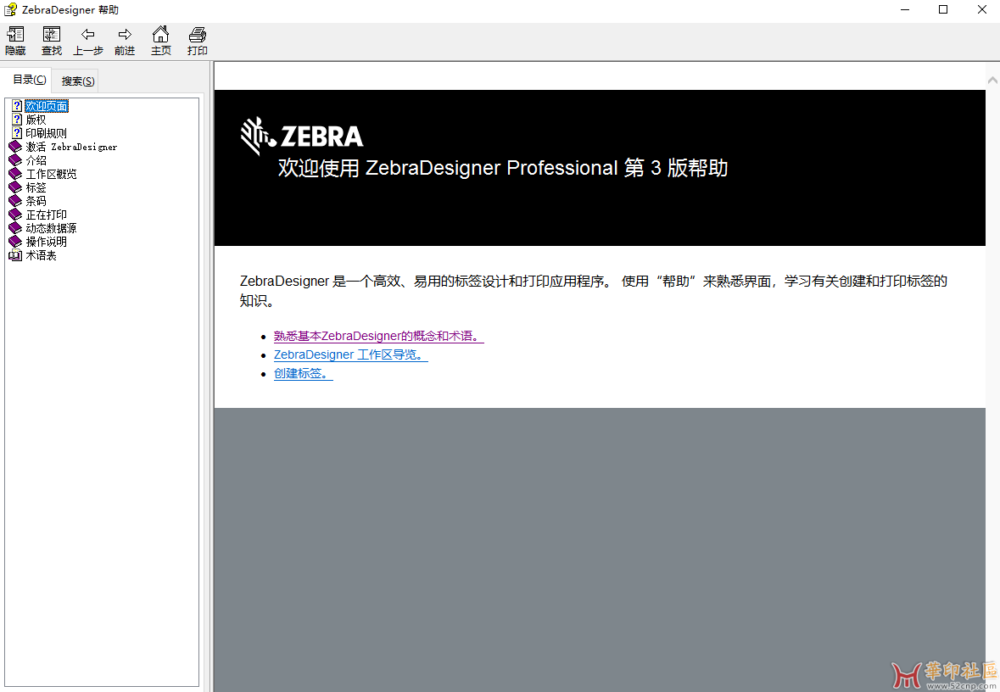This screenshot has height=692, width=1000.
Task: Click the question-mark icon beside 印刷规则
Action: tap(17, 132)
